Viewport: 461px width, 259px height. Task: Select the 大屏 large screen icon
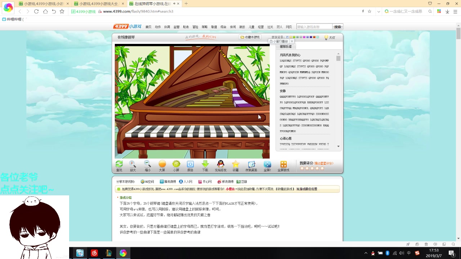point(162,164)
